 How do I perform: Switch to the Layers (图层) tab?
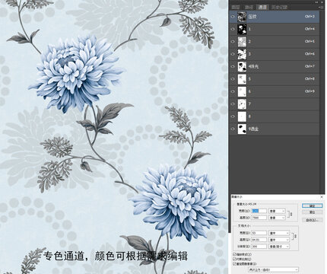click(236, 7)
